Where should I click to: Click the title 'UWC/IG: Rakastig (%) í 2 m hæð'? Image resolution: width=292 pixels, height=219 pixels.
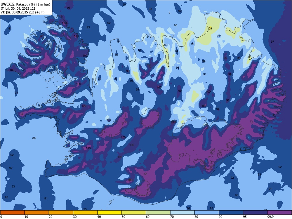click(x=25, y=4)
